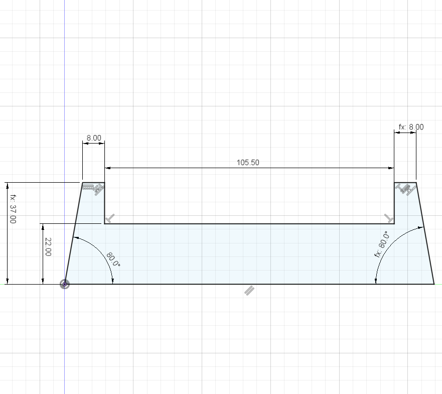Select the fx: 37.00 height dimension
442x394 pixels.
coord(13,209)
